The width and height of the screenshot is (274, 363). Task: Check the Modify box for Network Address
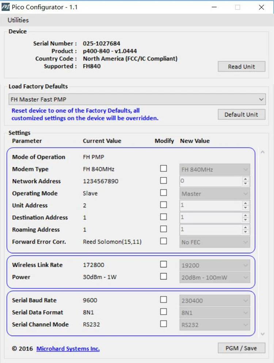(x=164, y=180)
